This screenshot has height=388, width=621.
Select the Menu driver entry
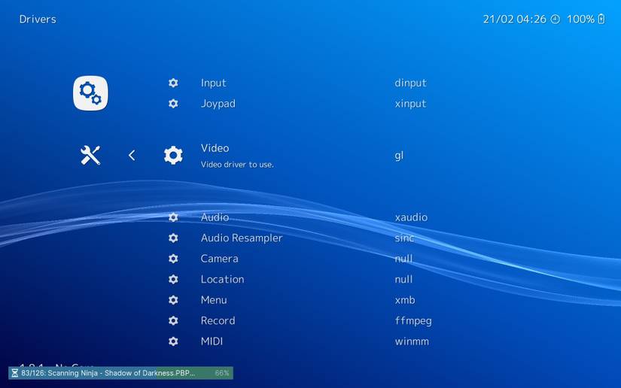coord(214,300)
